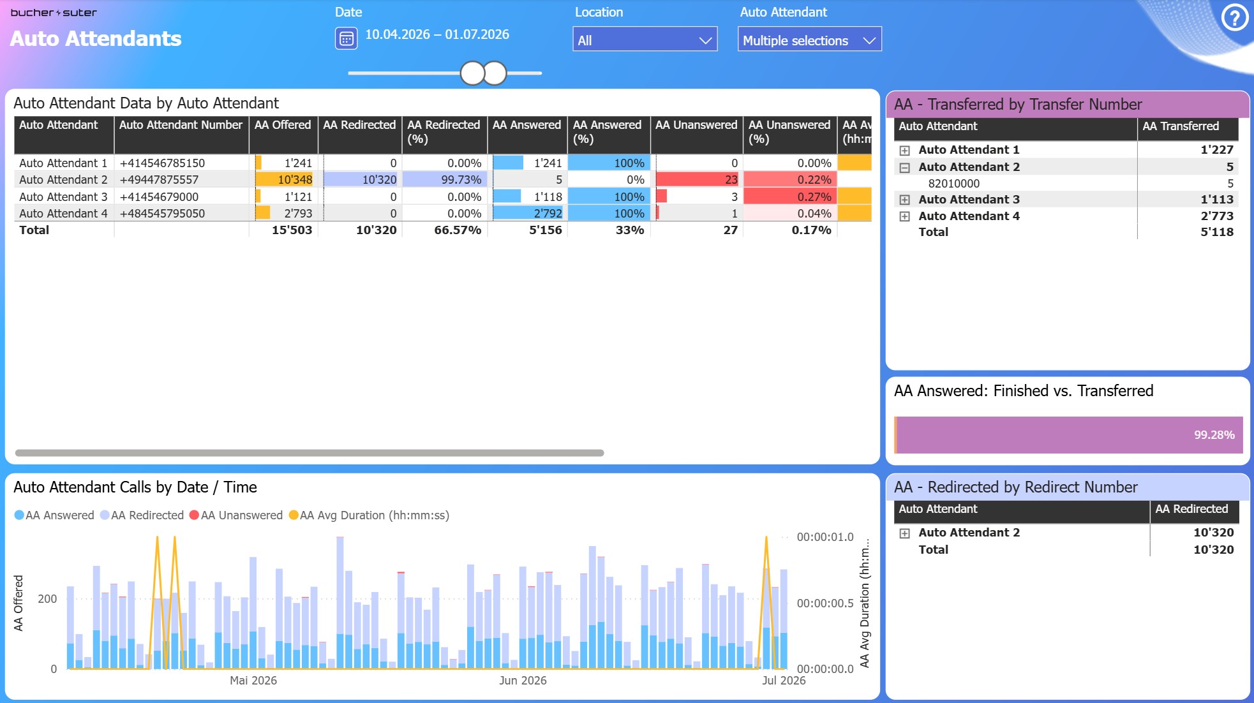This screenshot has height=703, width=1254.
Task: Click phone number +484545795050
Action: click(x=162, y=214)
